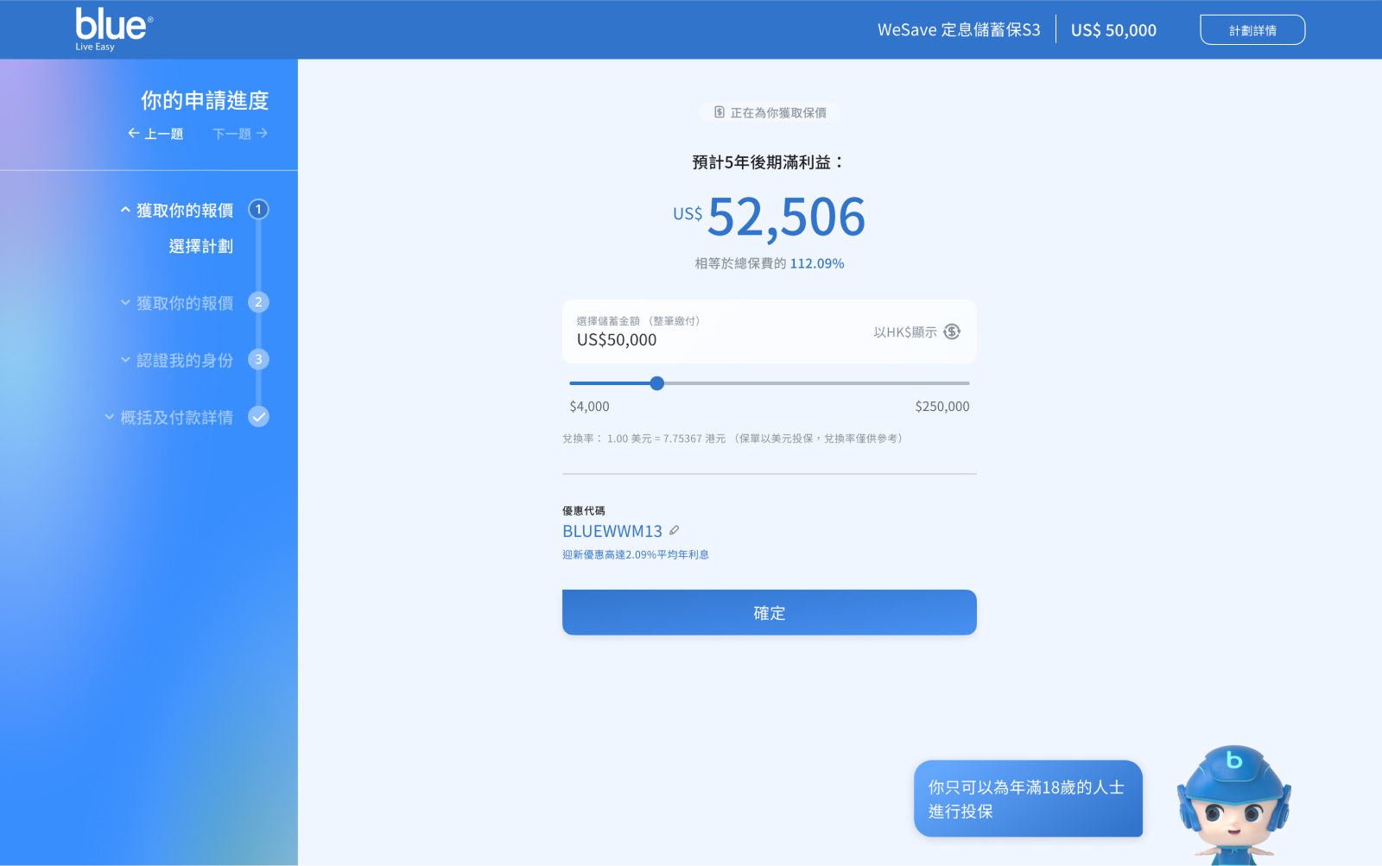
Task: Click the checkmark circle for 概括及付款詳情
Action: point(258,417)
